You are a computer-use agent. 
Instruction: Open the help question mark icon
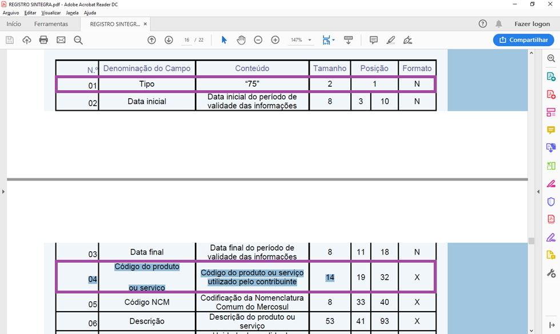(482, 24)
